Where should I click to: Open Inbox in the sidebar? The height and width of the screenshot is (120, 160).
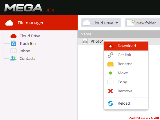[x=25, y=51]
